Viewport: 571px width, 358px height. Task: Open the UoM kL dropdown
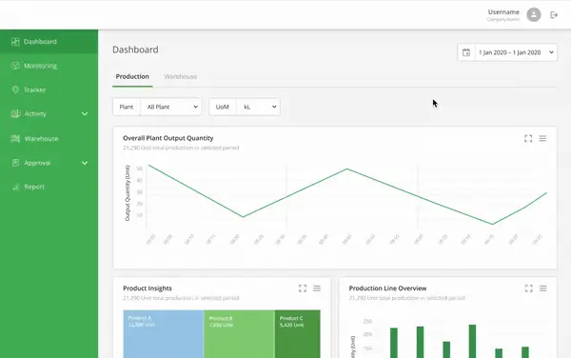coord(258,107)
